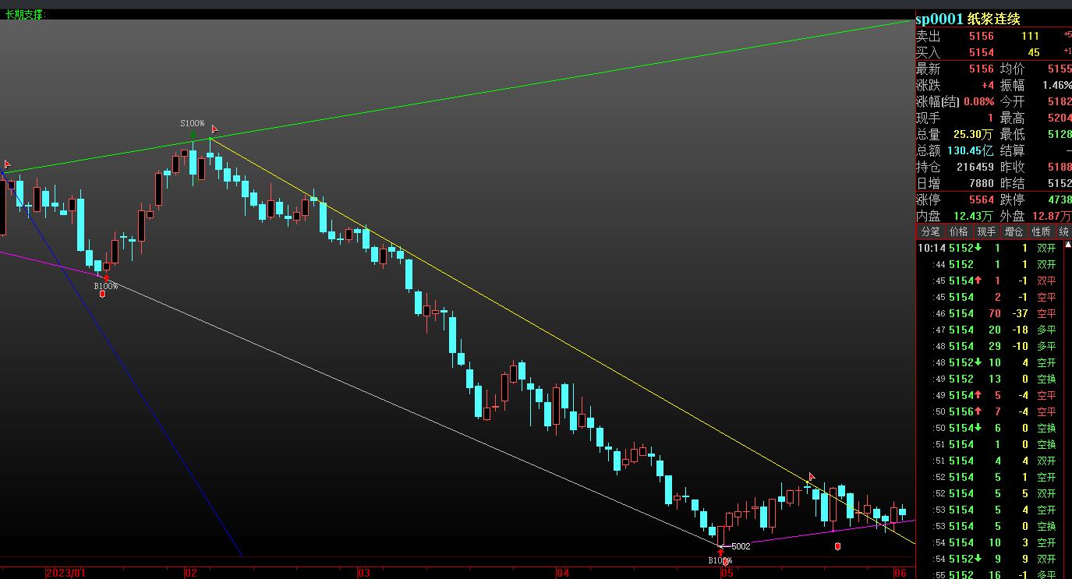Click the 总额 value 130.45亿
This screenshot has width=1072, height=579.
click(970, 150)
